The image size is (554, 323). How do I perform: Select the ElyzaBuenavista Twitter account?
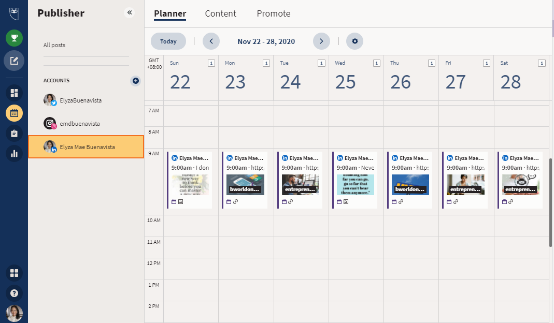[x=80, y=100]
